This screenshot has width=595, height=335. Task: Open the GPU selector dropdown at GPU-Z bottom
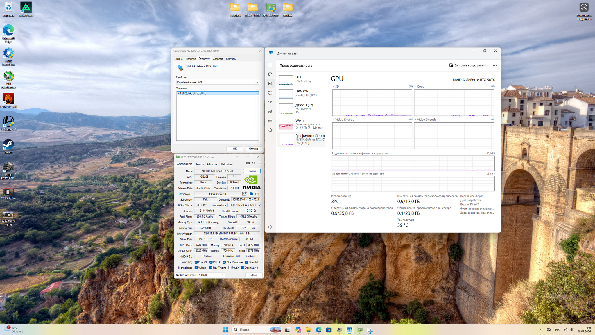[x=200, y=275]
